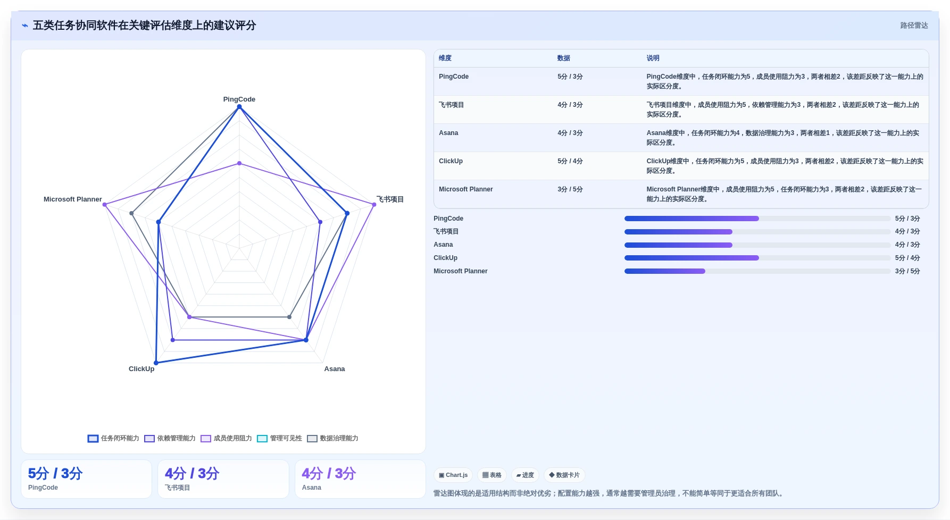
Task: Click the radar data point at PingCode vertex
Action: coord(239,107)
